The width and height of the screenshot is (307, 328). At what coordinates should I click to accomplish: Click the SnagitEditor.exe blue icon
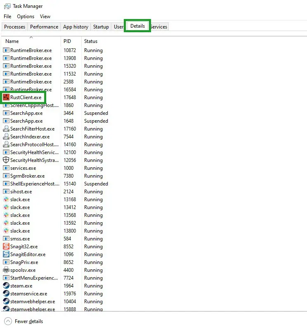click(6, 254)
